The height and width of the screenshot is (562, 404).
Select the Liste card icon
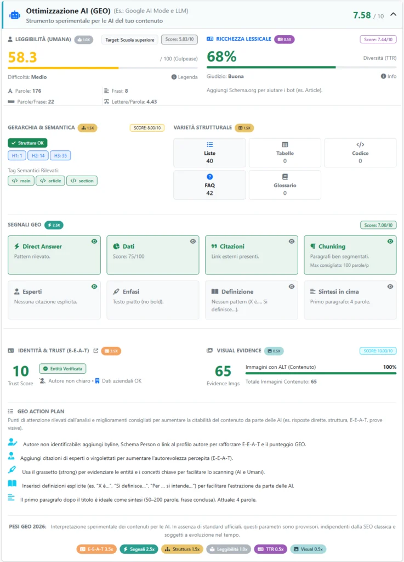point(210,144)
